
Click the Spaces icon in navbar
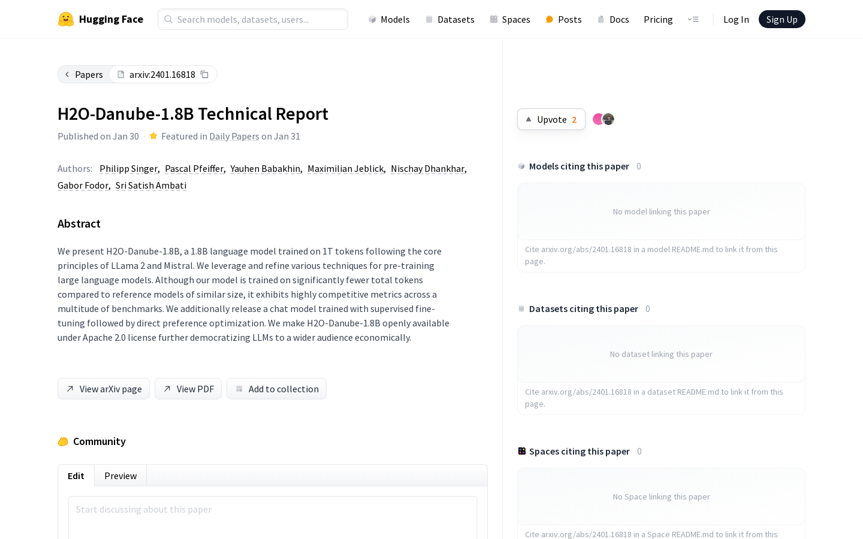click(494, 19)
